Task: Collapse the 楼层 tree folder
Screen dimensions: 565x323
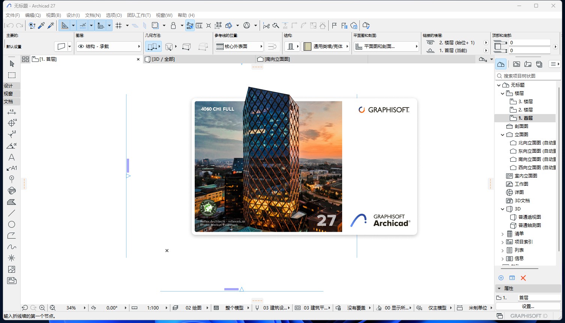Action: pos(503,93)
